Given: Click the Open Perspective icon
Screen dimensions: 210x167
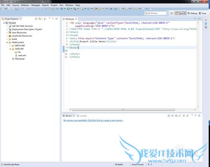Looking at the screenshot, I should (x=171, y=13).
